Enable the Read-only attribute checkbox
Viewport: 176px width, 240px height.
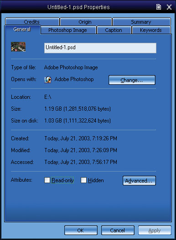[x=47, y=180]
